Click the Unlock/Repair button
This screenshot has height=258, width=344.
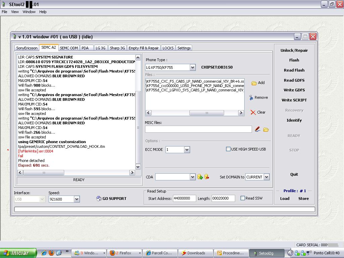[x=294, y=50]
